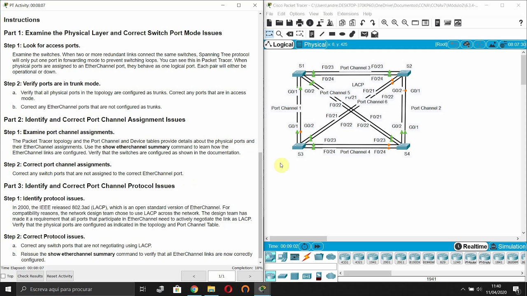The height and width of the screenshot is (296, 527).
Task: Paste using the clipboard paste icon
Action: pos(352,23)
